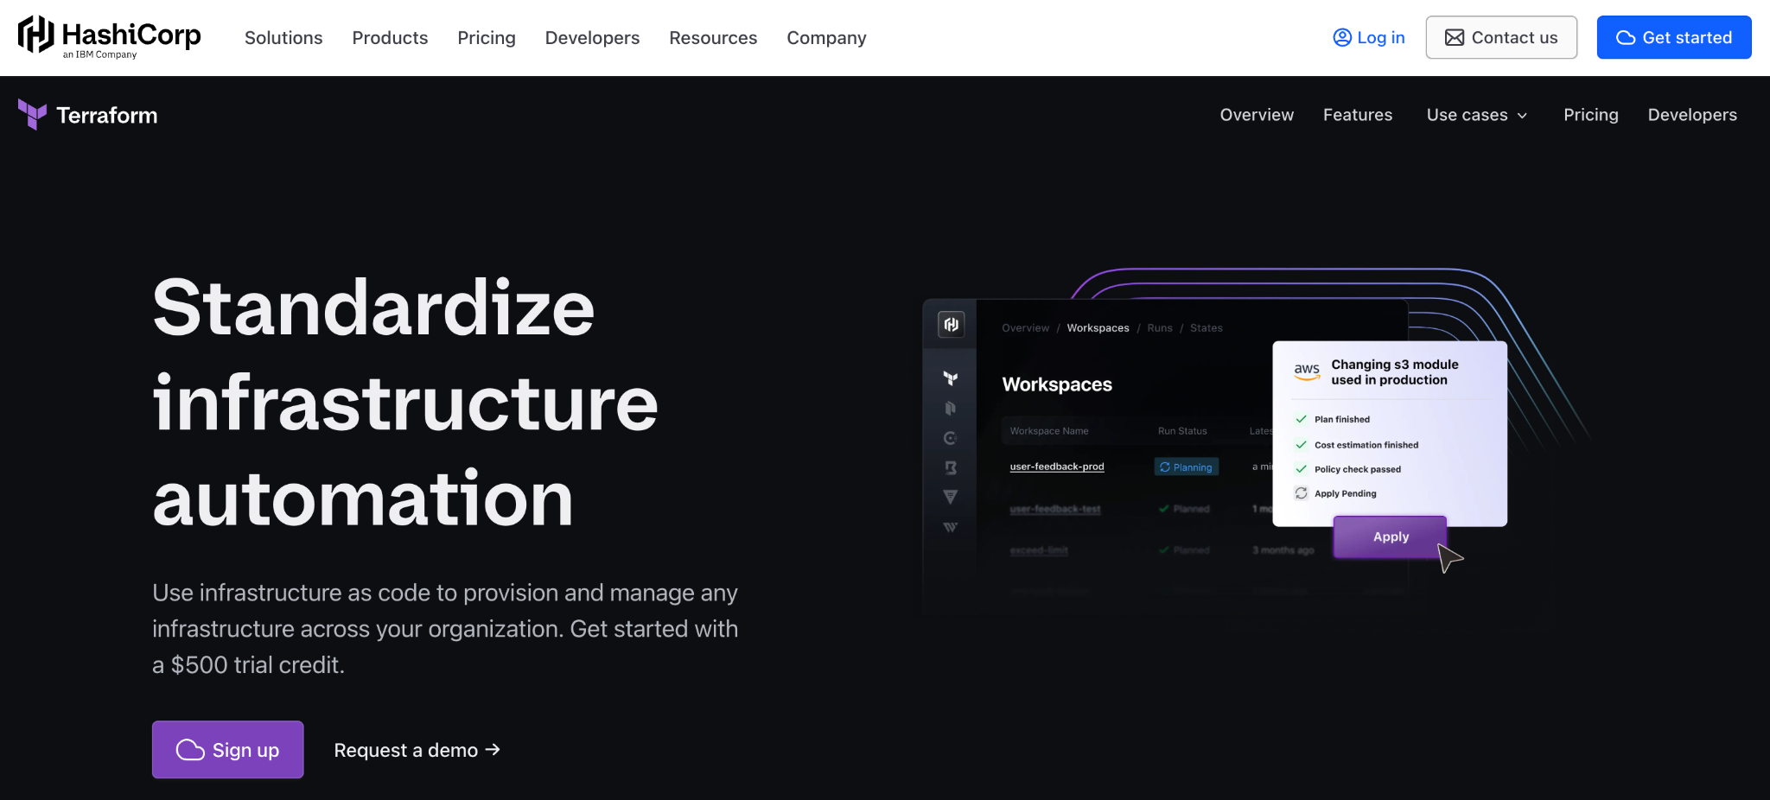Click the Get started button

coord(1674,37)
